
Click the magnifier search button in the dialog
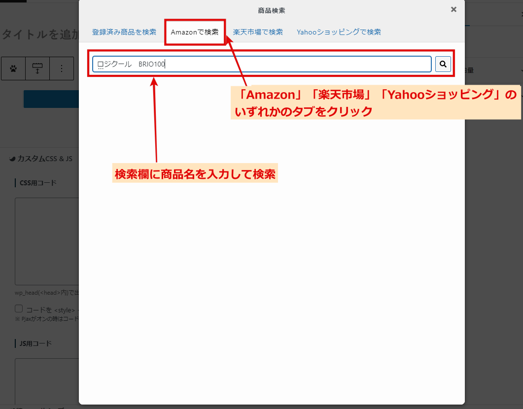443,64
